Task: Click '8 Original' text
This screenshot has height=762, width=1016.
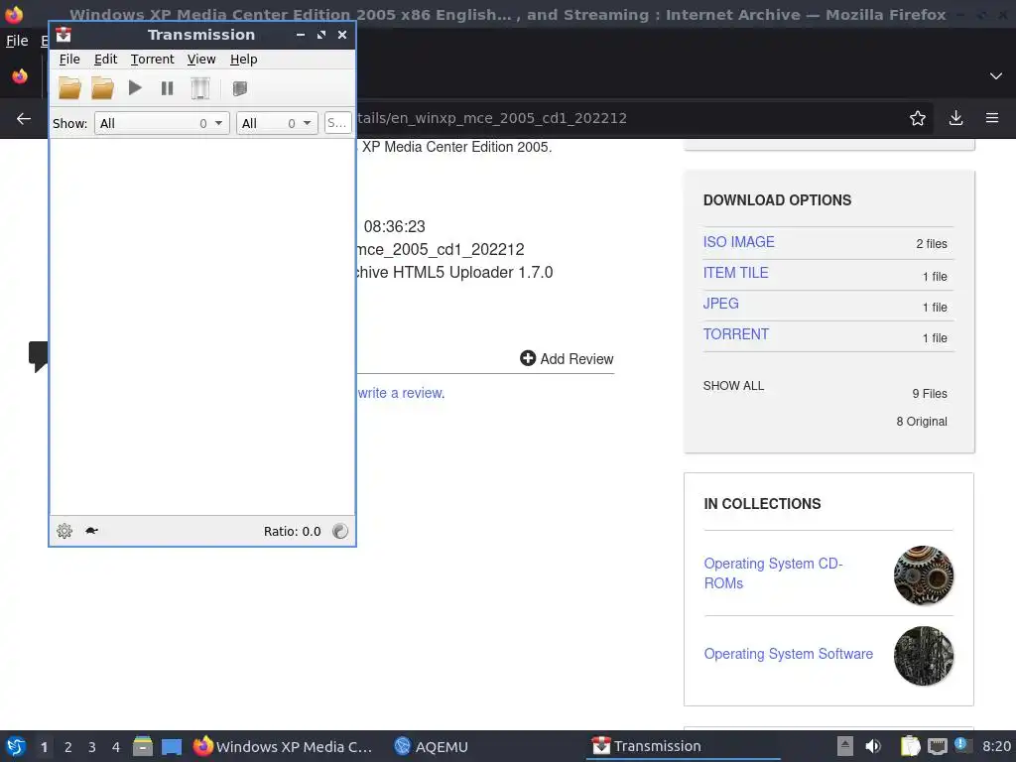Action: [x=922, y=421]
